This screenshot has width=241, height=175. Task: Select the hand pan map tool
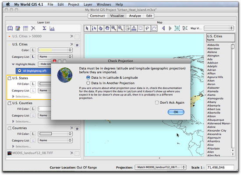point(107,28)
